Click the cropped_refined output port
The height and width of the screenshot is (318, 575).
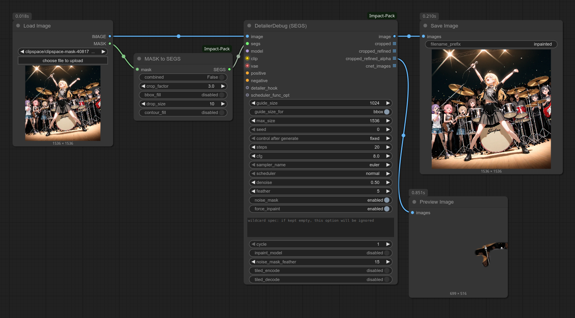[x=394, y=51]
